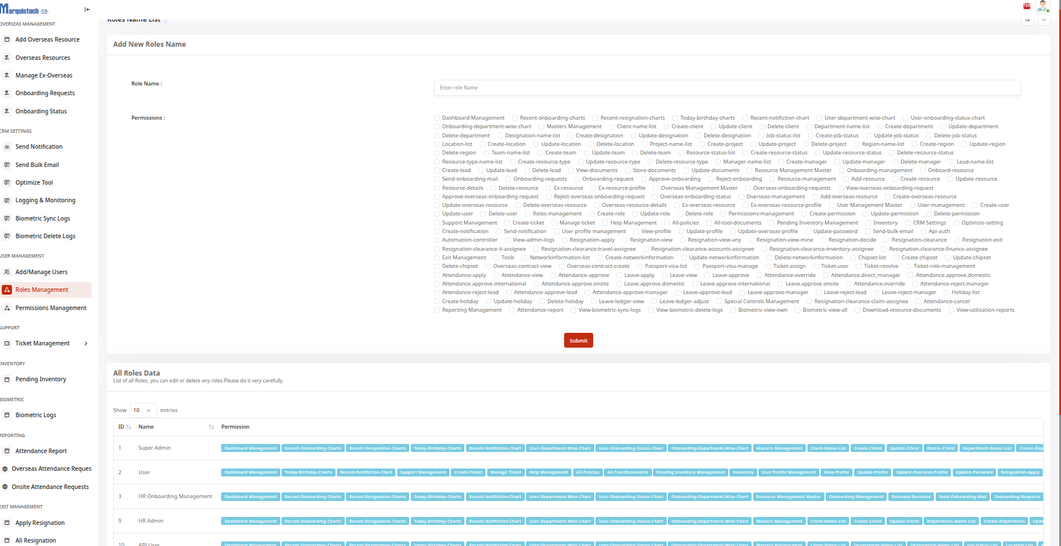Image resolution: width=1061 pixels, height=546 pixels.
Task: Go to Attendance Report page
Action: [41, 451]
